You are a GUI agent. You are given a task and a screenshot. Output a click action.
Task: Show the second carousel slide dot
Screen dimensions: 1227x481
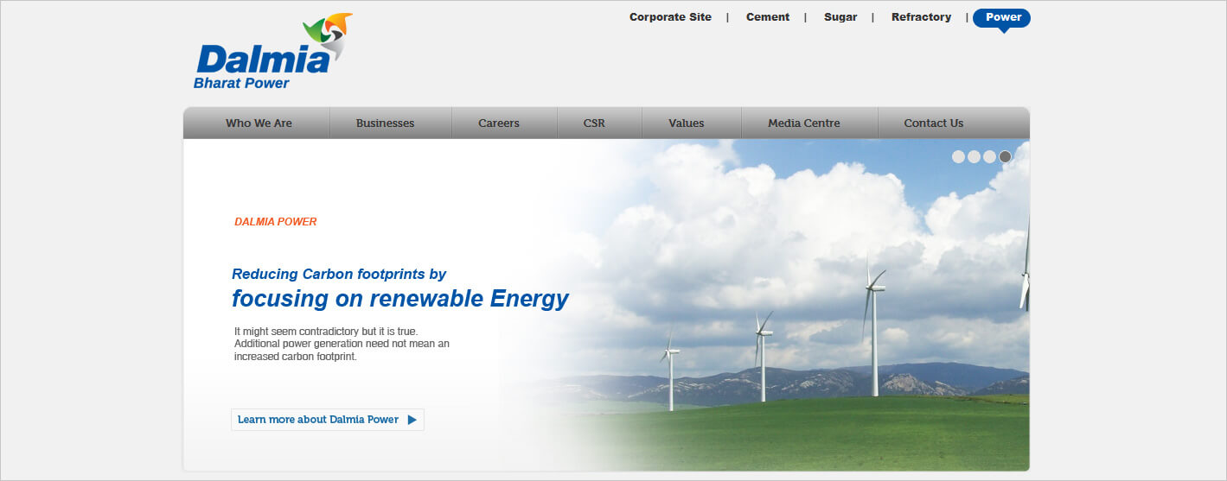coord(974,157)
